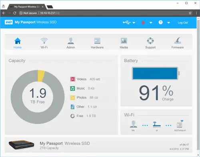Expand the help dropdown arrow
Viewport: 200px width, 157px height.
pos(169,23)
